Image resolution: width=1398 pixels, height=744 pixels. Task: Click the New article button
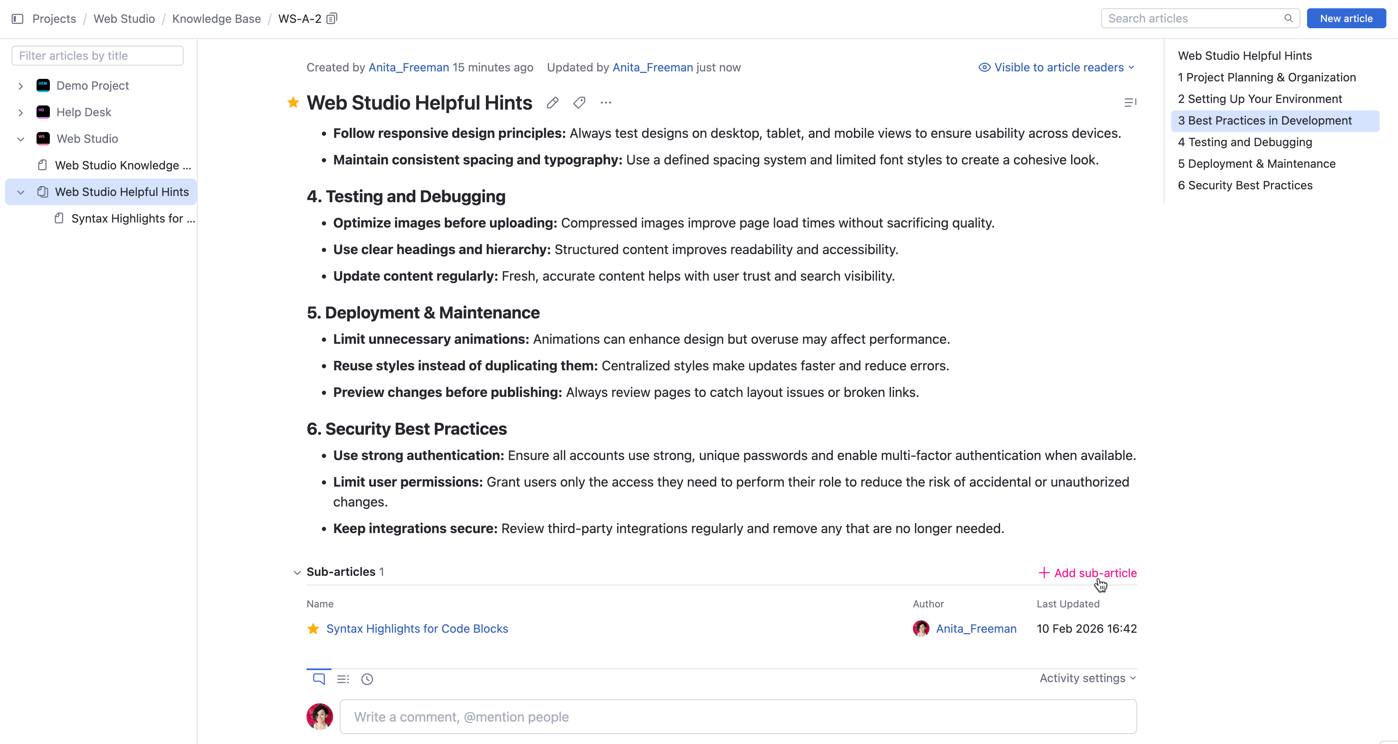(x=1346, y=18)
